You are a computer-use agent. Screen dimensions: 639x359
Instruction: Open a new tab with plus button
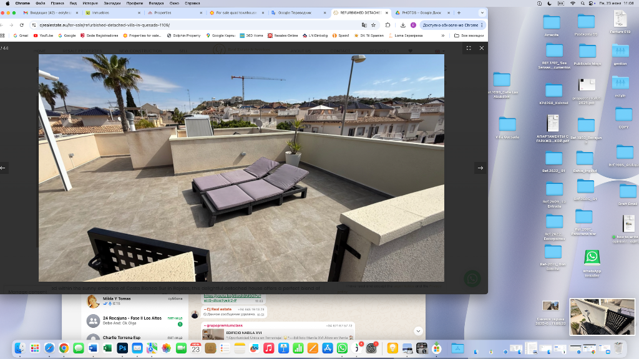point(459,12)
